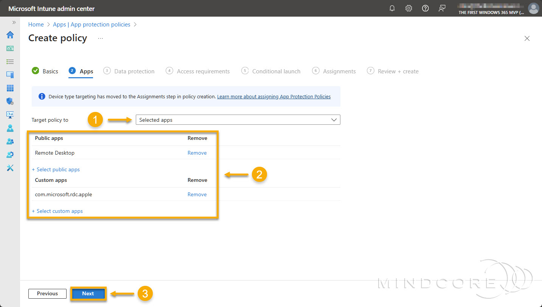Open the Apps grid icon in sidebar

click(10, 88)
